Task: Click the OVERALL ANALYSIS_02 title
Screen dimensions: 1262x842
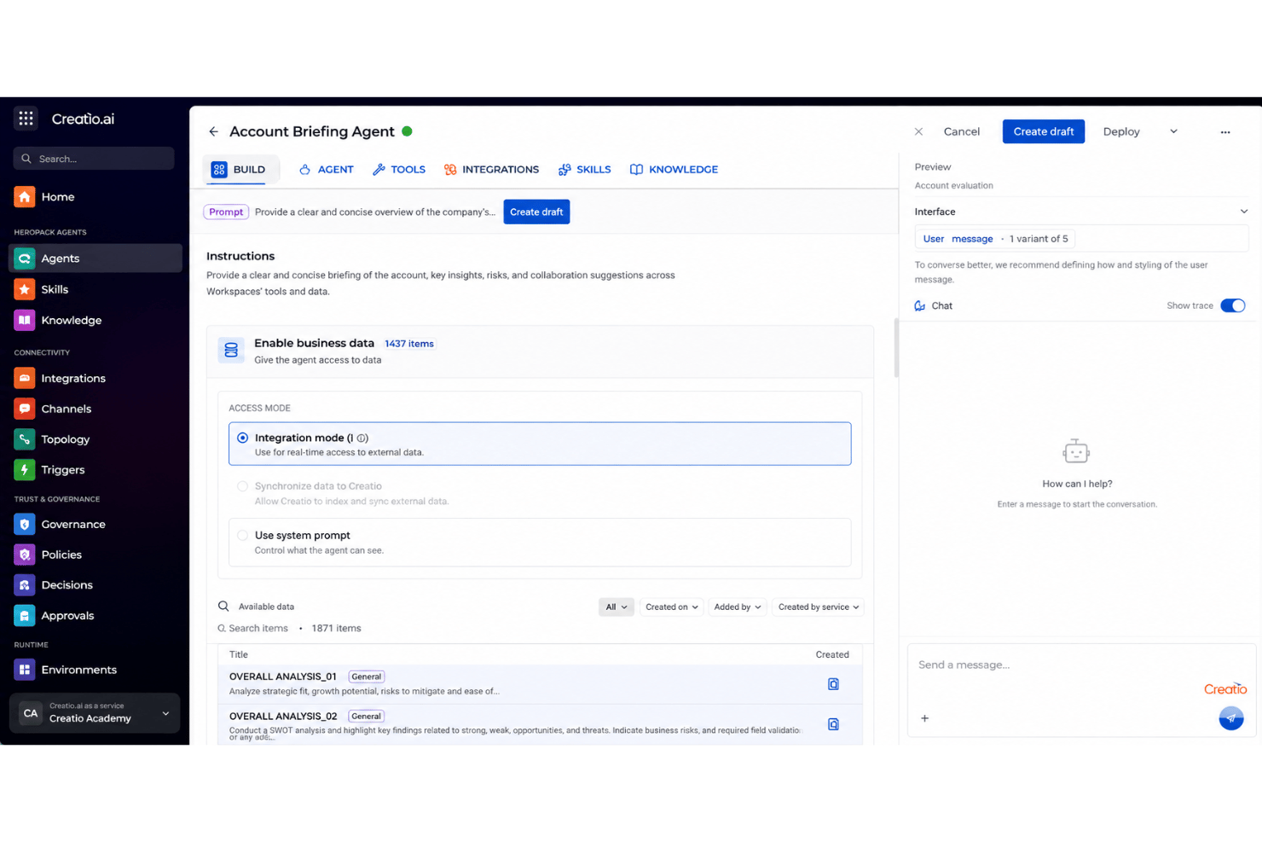Action: point(282,717)
